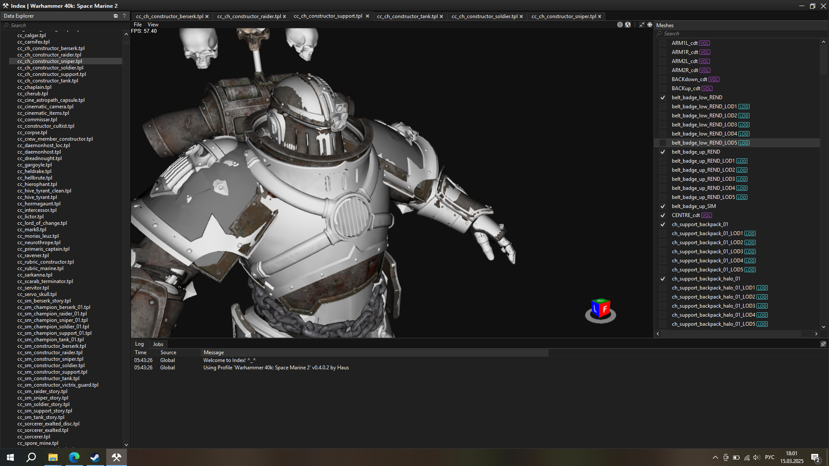Close the cc_ch_constructor_support.tpl tab
829x466 pixels.
367,16
